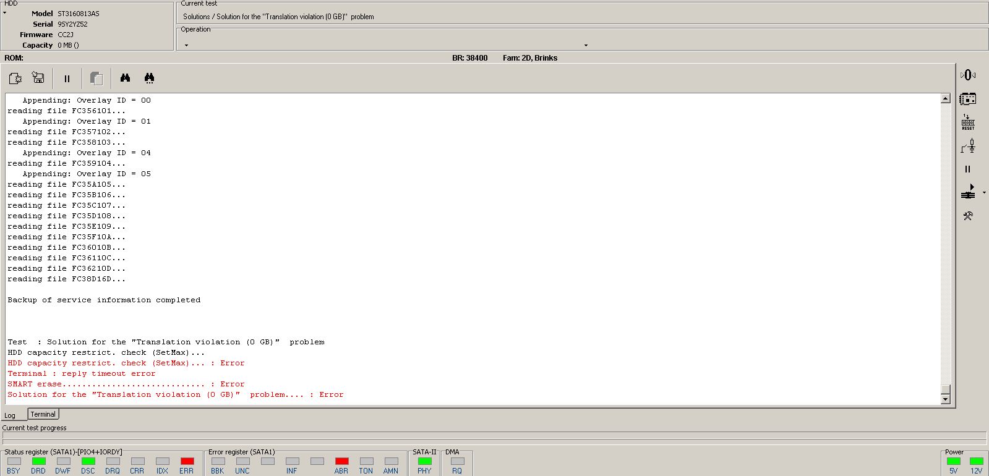The width and height of the screenshot is (989, 476).
Task: Click the BBK error register indicator
Action: coord(218,461)
